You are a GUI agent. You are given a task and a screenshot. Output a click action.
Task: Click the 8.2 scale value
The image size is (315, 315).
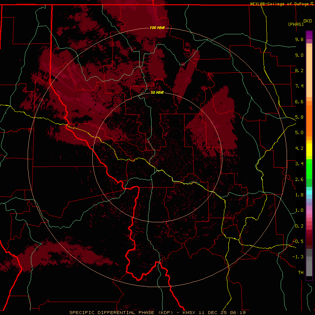299,70
